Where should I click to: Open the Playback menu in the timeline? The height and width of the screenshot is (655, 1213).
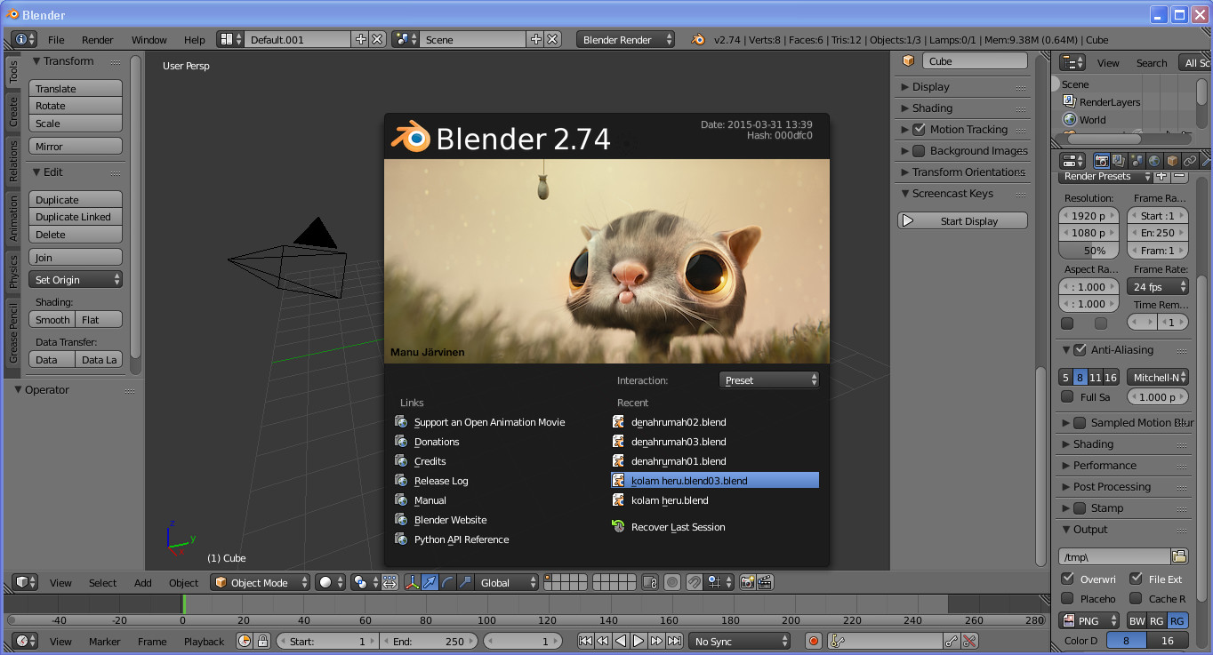click(205, 642)
